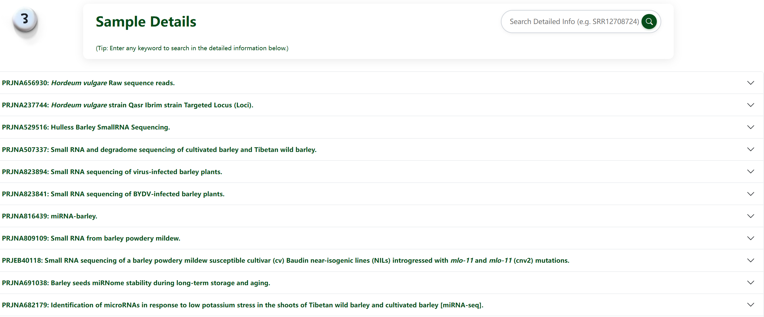Image resolution: width=764 pixels, height=317 pixels.
Task: Select PRJNA816439 miRNA-barley title text
Action: point(50,216)
